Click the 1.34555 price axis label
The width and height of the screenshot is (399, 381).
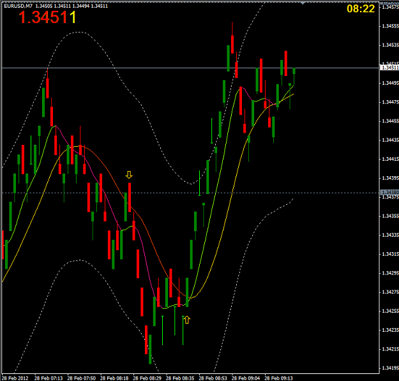coord(390,26)
